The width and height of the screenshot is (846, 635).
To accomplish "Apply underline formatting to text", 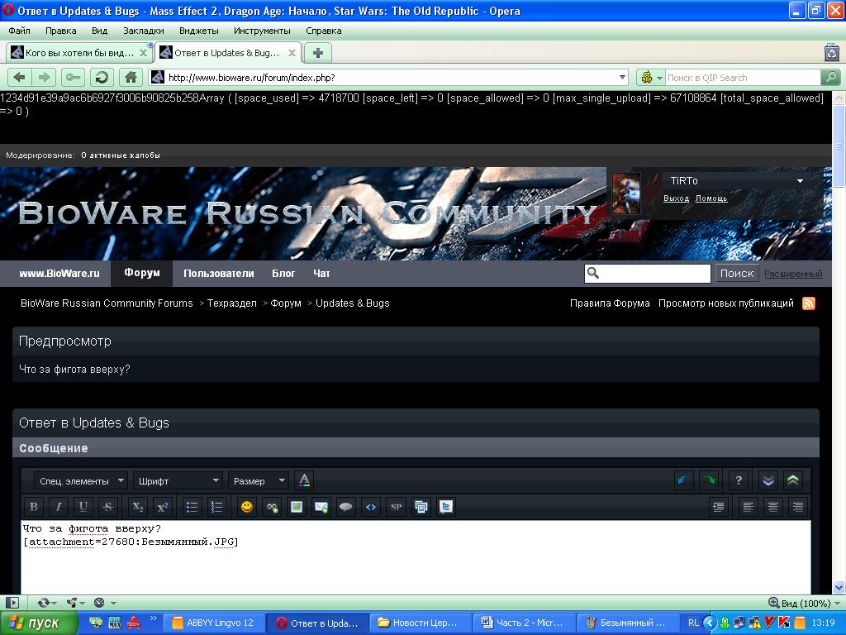I will pyautogui.click(x=83, y=507).
